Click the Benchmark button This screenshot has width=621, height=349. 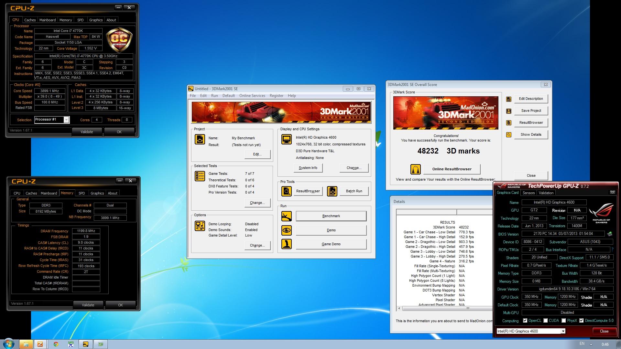pos(331,216)
